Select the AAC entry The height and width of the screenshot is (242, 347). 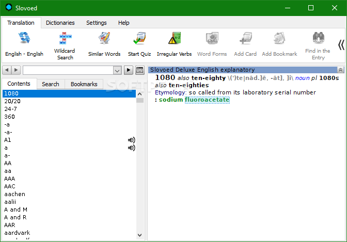pyautogui.click(x=69, y=186)
